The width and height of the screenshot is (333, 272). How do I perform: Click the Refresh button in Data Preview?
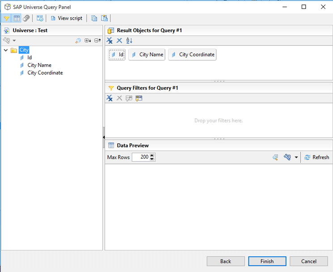[x=316, y=157]
